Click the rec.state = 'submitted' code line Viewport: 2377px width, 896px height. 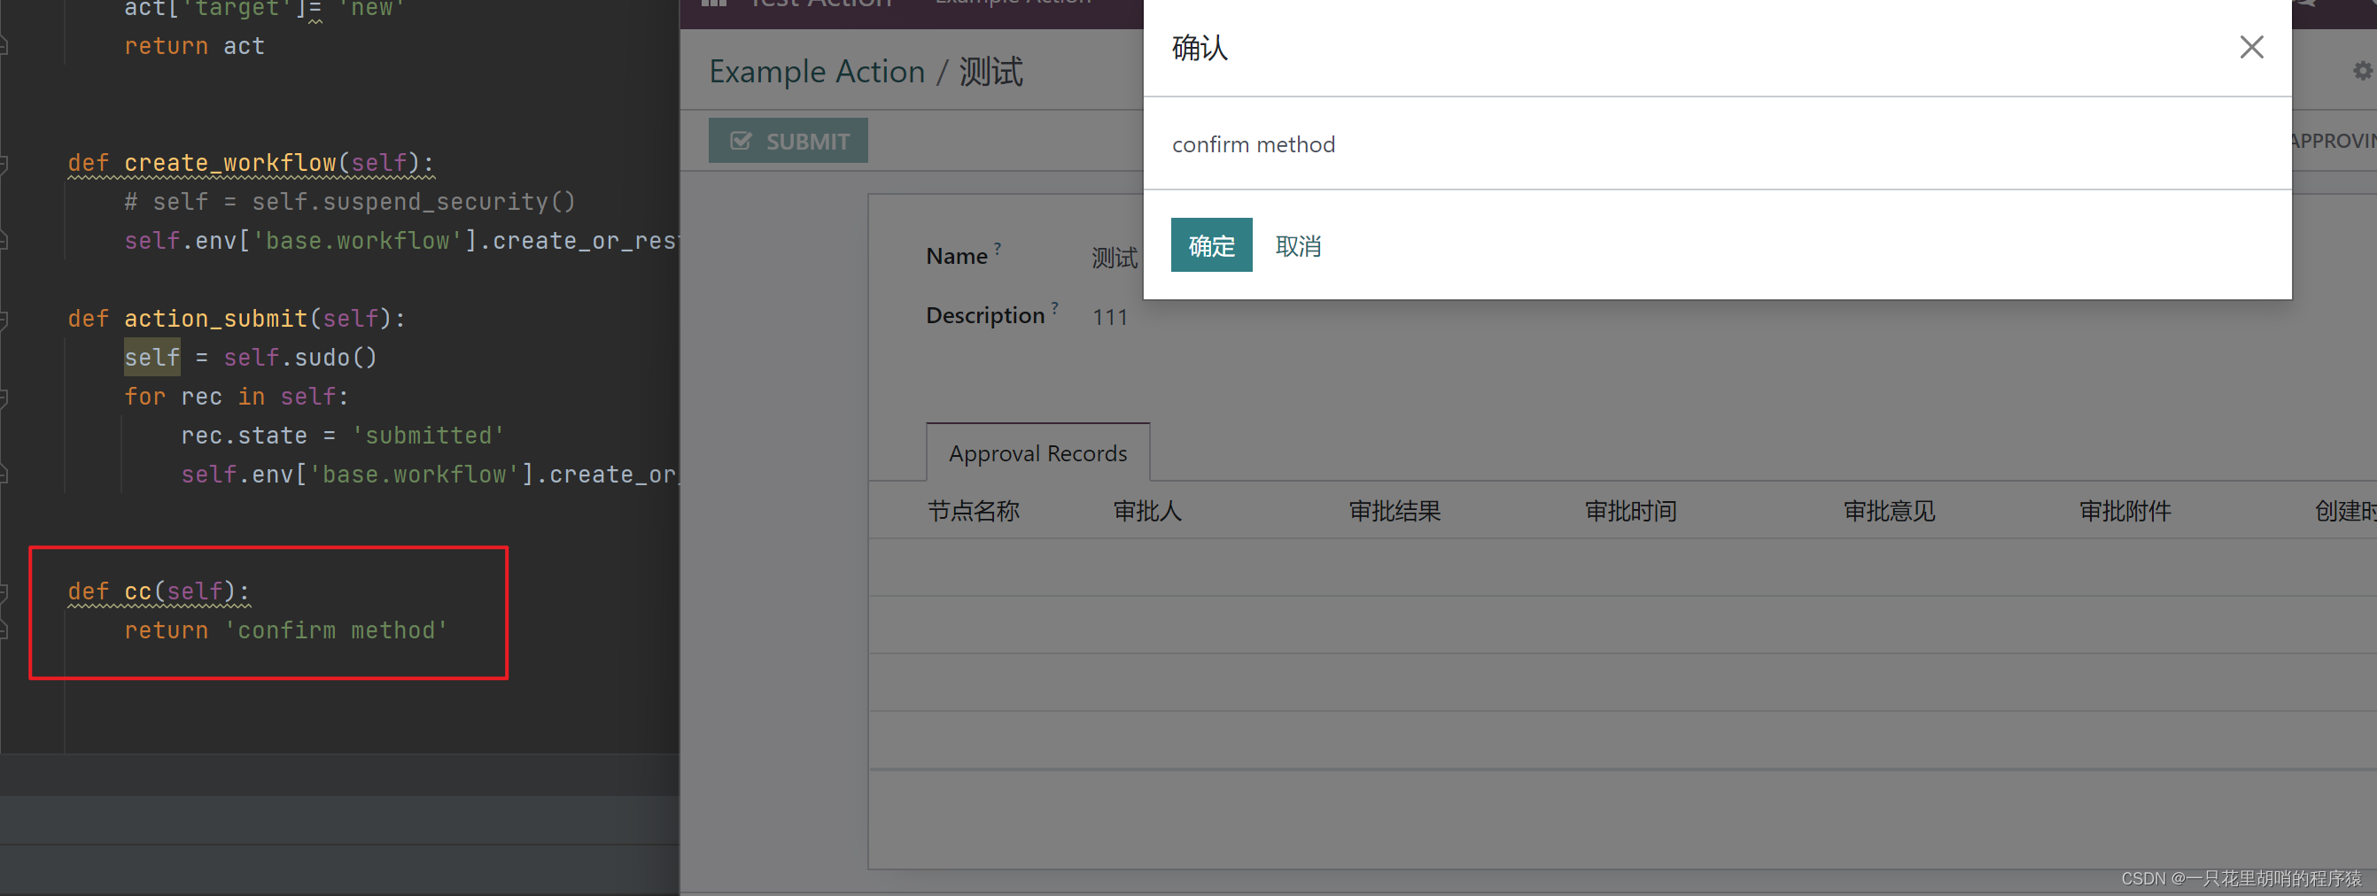(x=342, y=435)
